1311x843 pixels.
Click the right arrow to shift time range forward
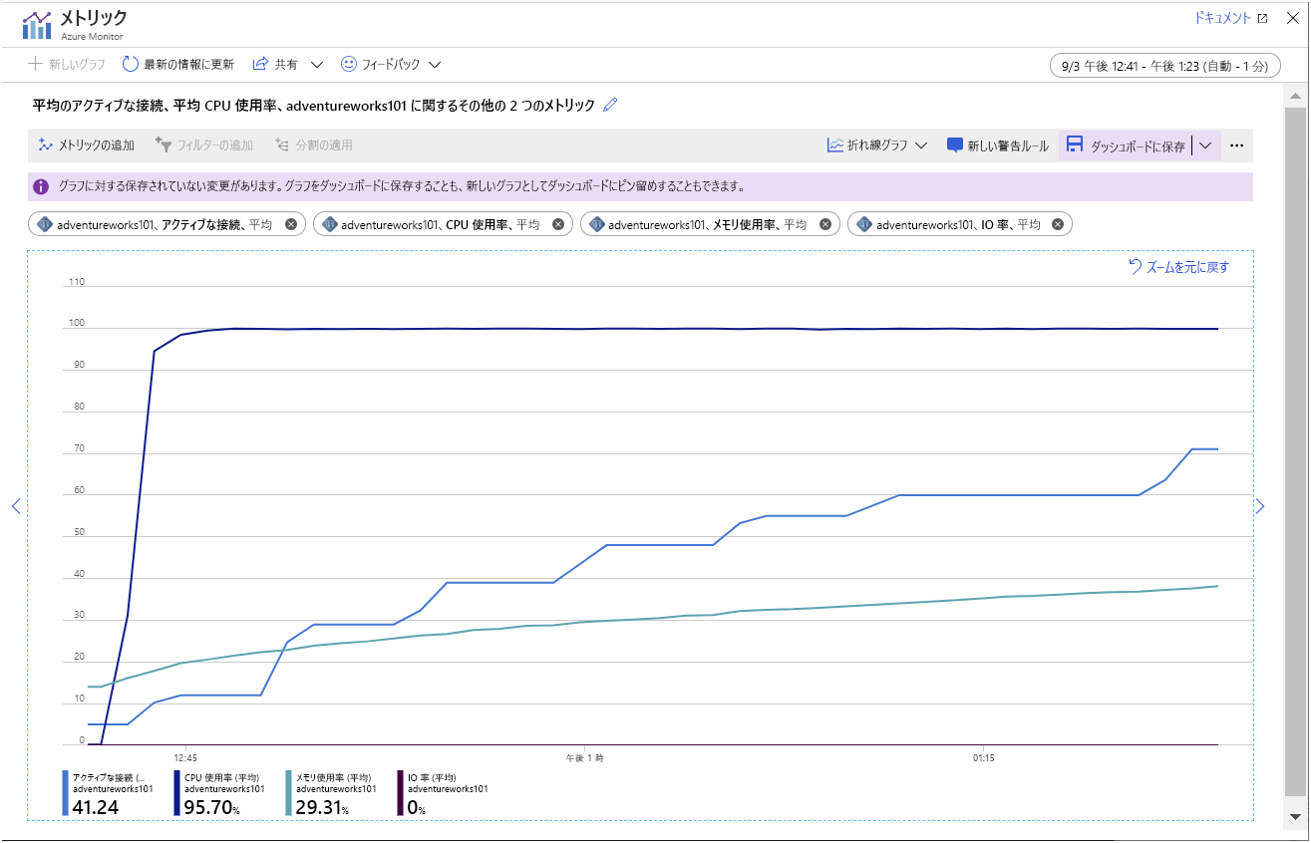(1260, 506)
